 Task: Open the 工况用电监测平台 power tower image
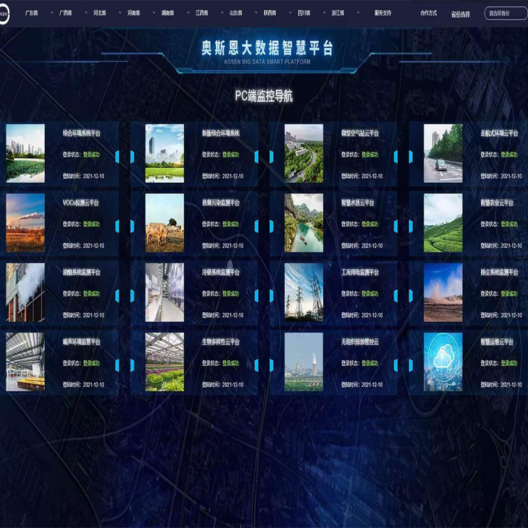(304, 292)
